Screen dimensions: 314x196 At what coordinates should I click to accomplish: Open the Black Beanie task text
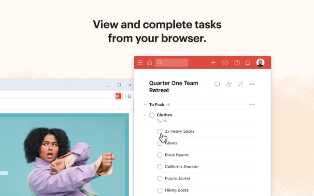point(177,155)
